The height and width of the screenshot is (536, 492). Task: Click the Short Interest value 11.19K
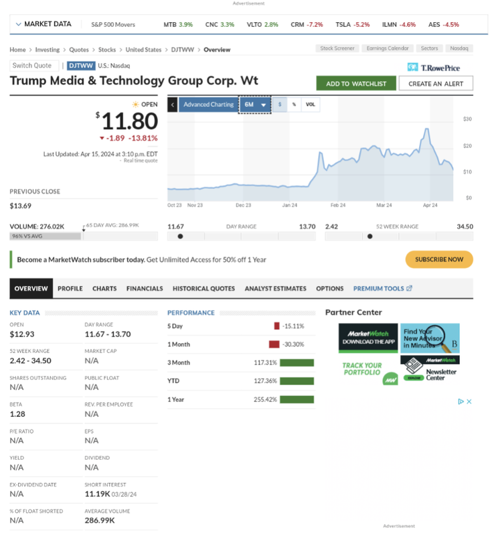click(x=97, y=494)
